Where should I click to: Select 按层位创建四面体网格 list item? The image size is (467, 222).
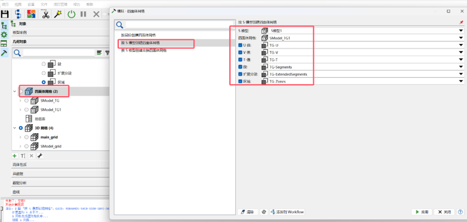coord(138,35)
